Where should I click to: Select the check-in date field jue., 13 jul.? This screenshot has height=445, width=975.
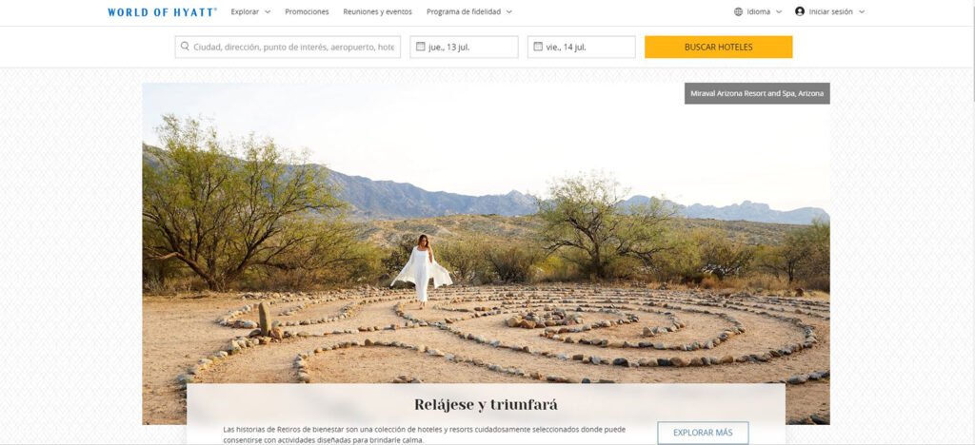point(464,48)
